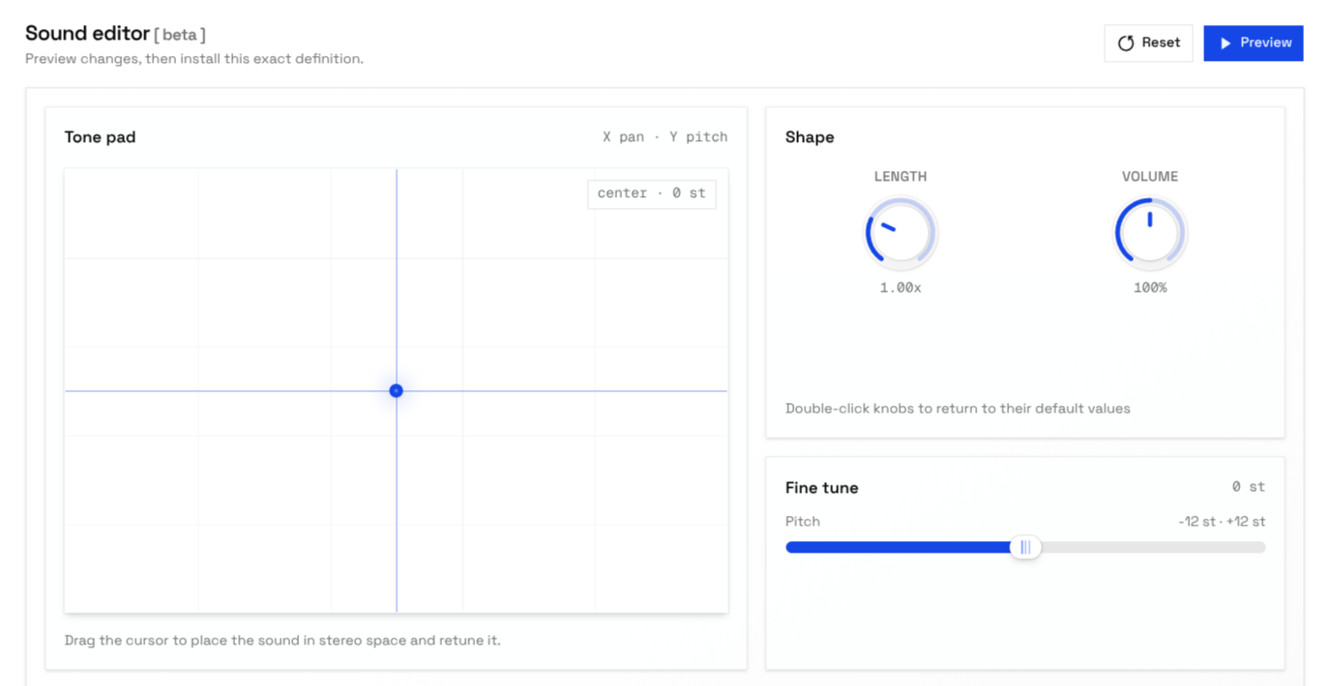Click the 'Shape' panel title
The image size is (1329, 686).
[810, 137]
